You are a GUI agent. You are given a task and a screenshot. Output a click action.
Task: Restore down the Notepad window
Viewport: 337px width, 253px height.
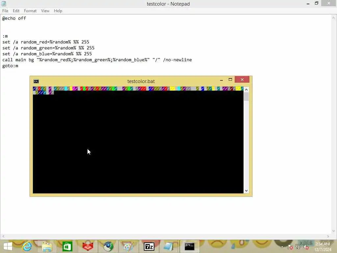click(x=316, y=3)
